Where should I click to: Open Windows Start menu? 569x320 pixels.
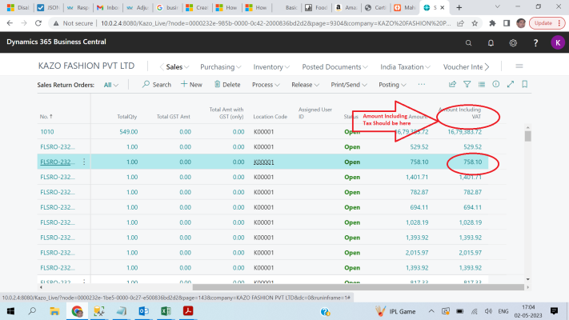coord(10,311)
